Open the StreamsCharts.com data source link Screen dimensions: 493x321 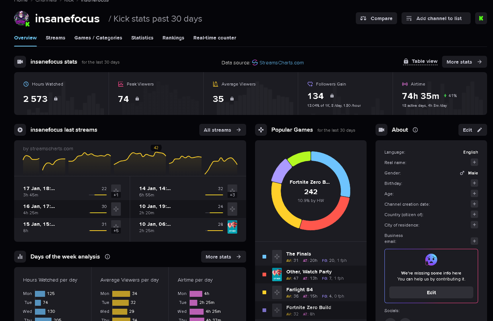click(x=278, y=63)
